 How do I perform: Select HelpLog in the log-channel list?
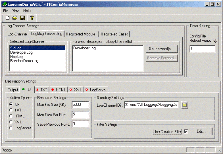tap(37, 57)
